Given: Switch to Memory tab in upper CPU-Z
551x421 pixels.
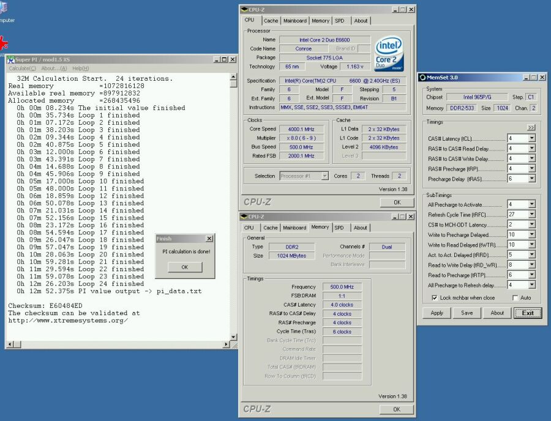Looking at the screenshot, I should (320, 21).
